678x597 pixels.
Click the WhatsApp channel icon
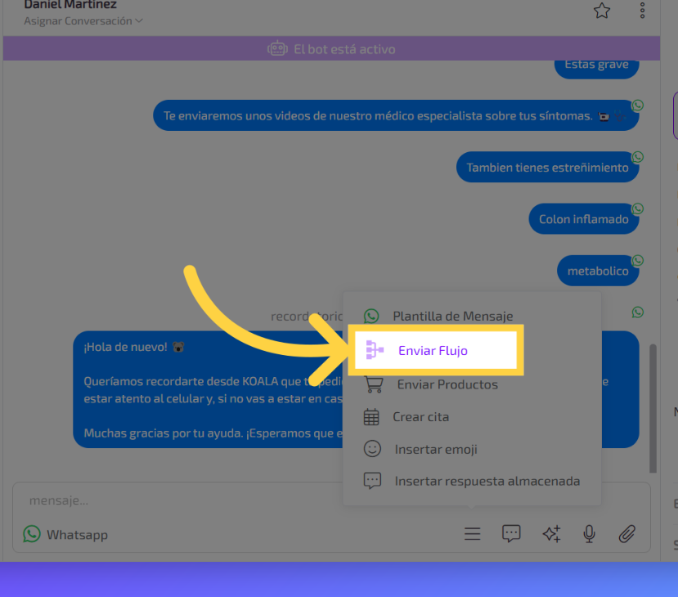tap(32, 534)
